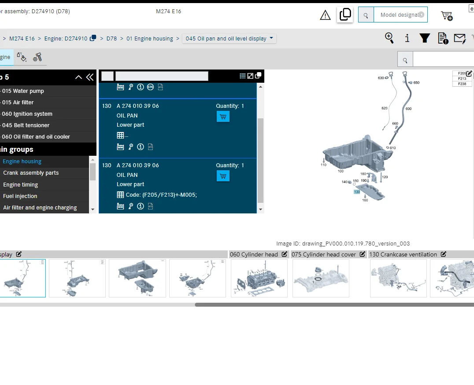Select Air filter and engine charging group
Image resolution: width=474 pixels, height=385 pixels.
pos(40,207)
